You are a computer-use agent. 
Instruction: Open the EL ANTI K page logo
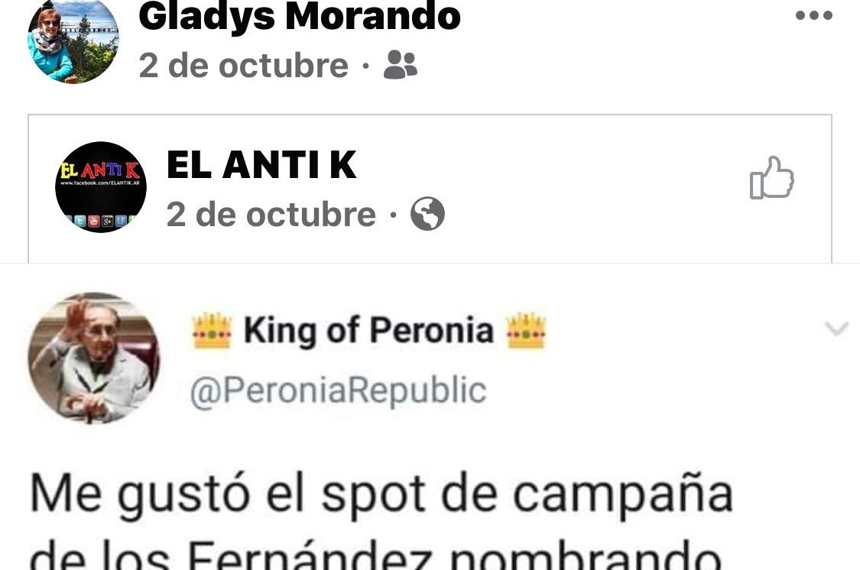point(101,187)
